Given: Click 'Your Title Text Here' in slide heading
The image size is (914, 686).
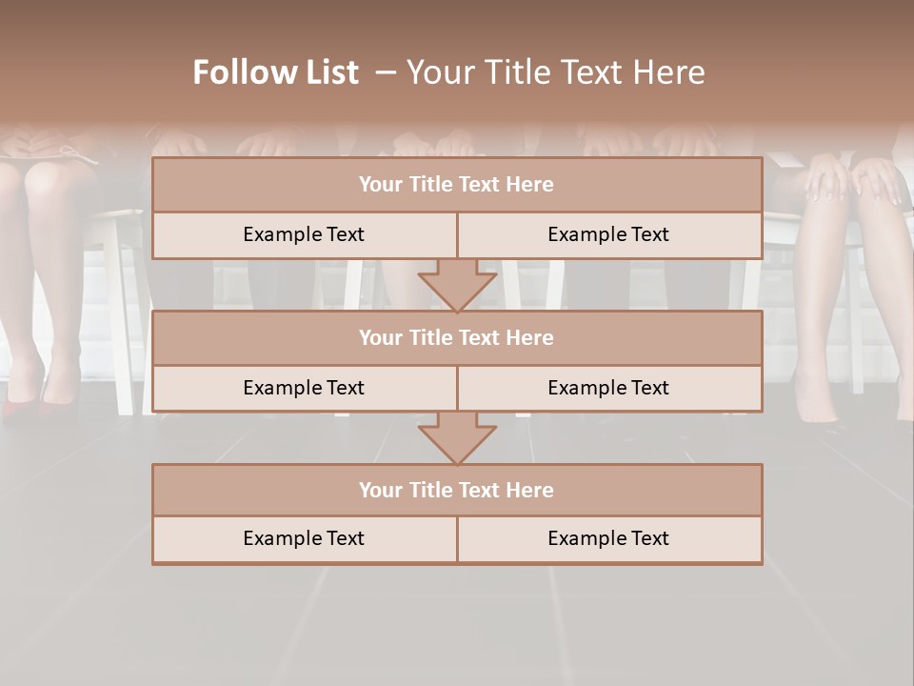Looking at the screenshot, I should (x=555, y=72).
